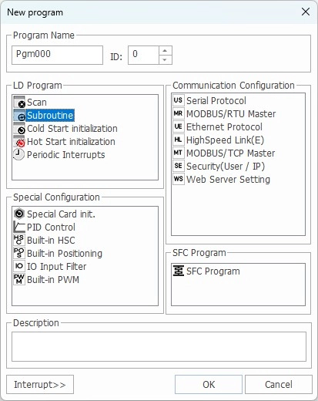
Task: Click the US Serial Protocol icon
Action: point(179,100)
